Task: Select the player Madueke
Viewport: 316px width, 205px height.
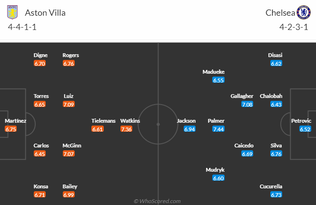Action: click(213, 72)
